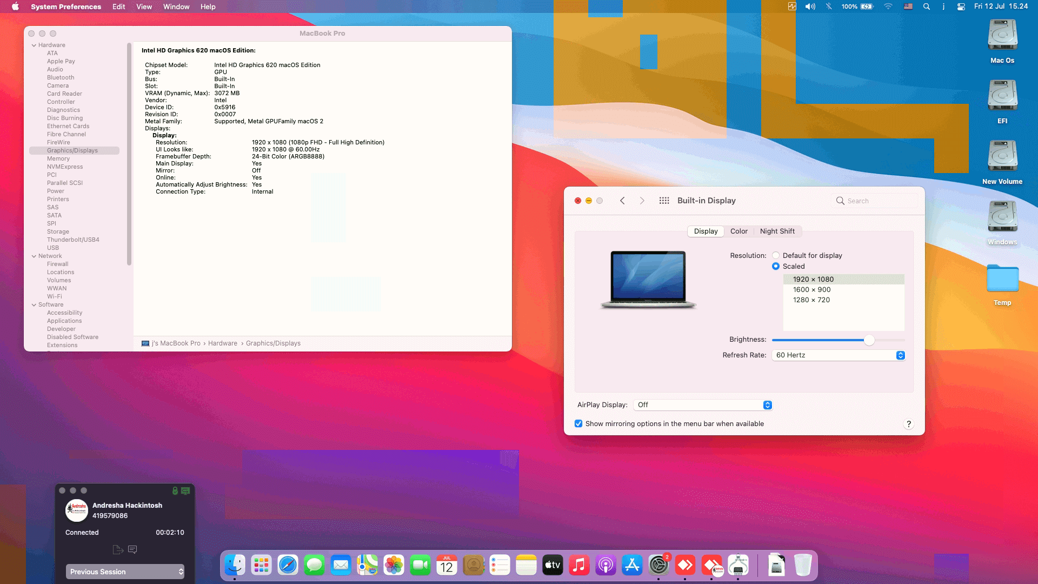Open the Edit menu
The width and height of the screenshot is (1038, 584).
(x=118, y=6)
